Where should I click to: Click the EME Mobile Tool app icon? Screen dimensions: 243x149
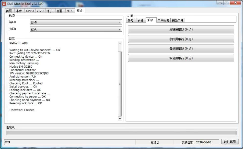click(4, 4)
